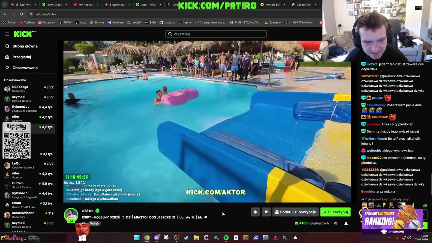Viewport: 432px width, 243px height.
Task: Open Discord from the taskbar
Action: tap(157, 238)
